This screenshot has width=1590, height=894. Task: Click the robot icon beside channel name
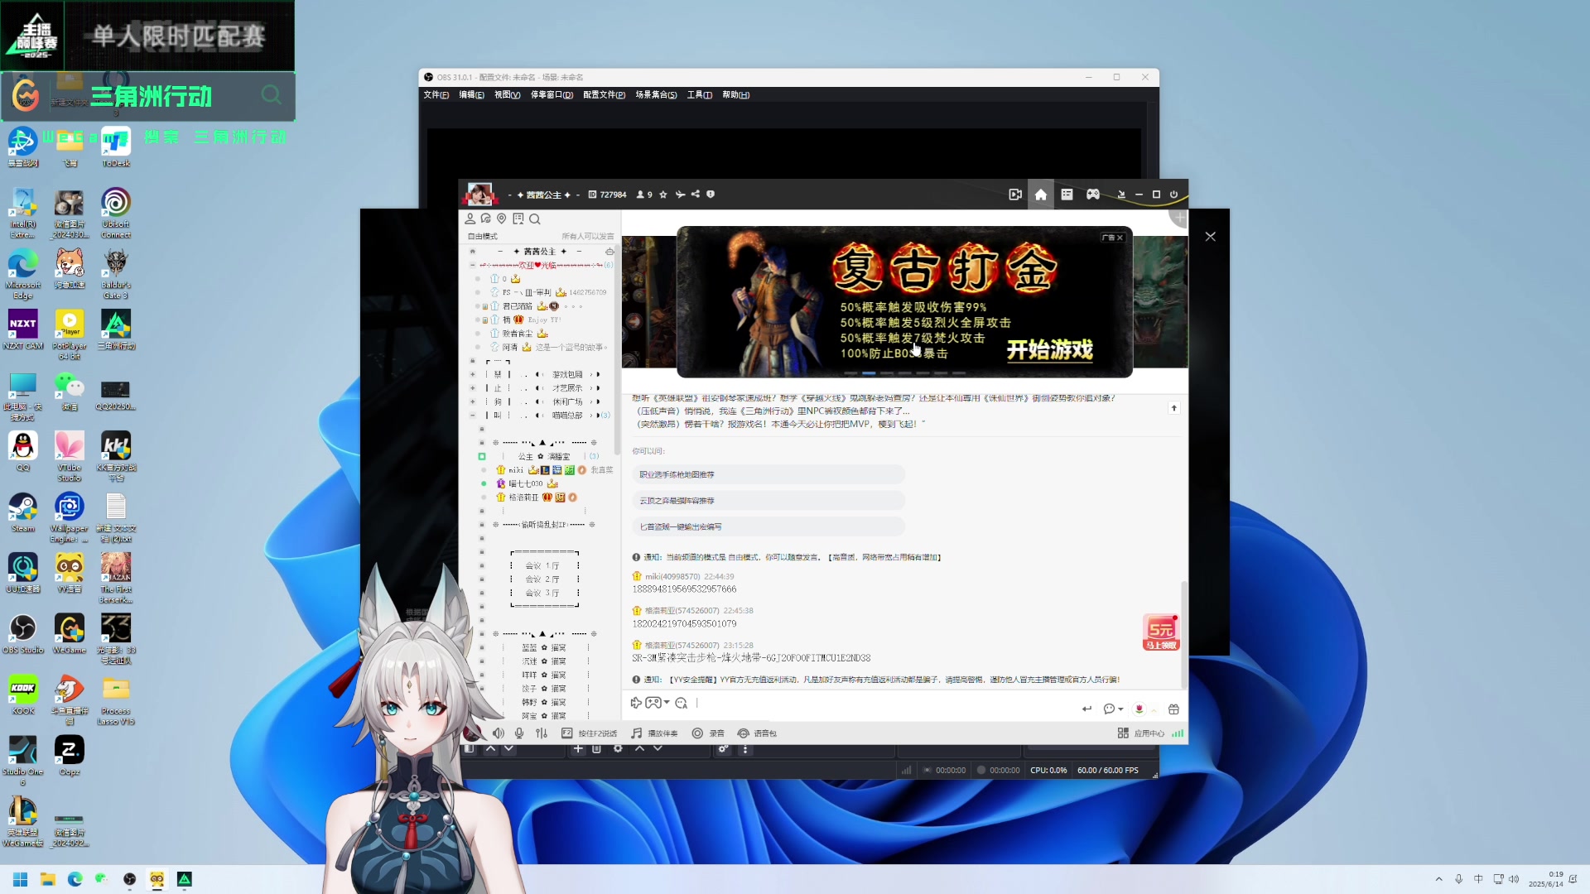pos(609,252)
